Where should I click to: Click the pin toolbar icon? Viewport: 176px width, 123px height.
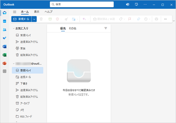point(139,19)
